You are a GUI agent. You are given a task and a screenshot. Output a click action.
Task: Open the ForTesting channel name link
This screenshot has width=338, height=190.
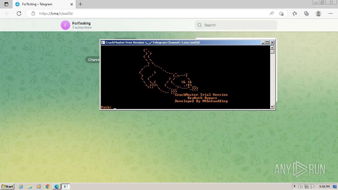coord(81,23)
